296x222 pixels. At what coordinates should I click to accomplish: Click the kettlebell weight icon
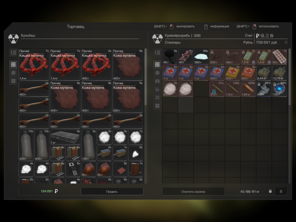click(270, 191)
